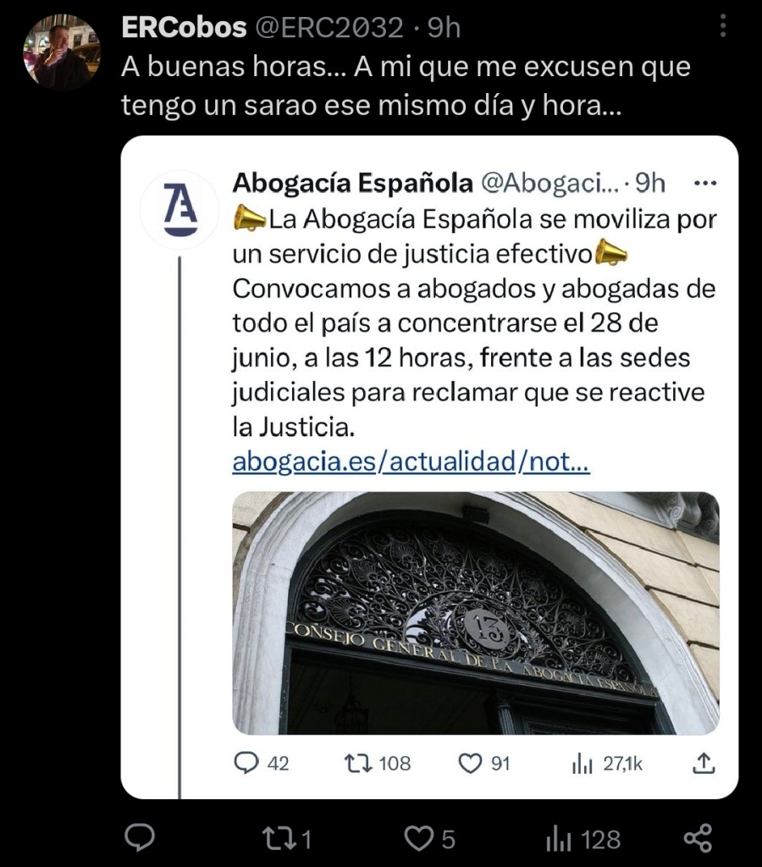Follow the abogacia.es/actualidad link
Image resolution: width=762 pixels, height=867 pixels.
click(x=411, y=461)
